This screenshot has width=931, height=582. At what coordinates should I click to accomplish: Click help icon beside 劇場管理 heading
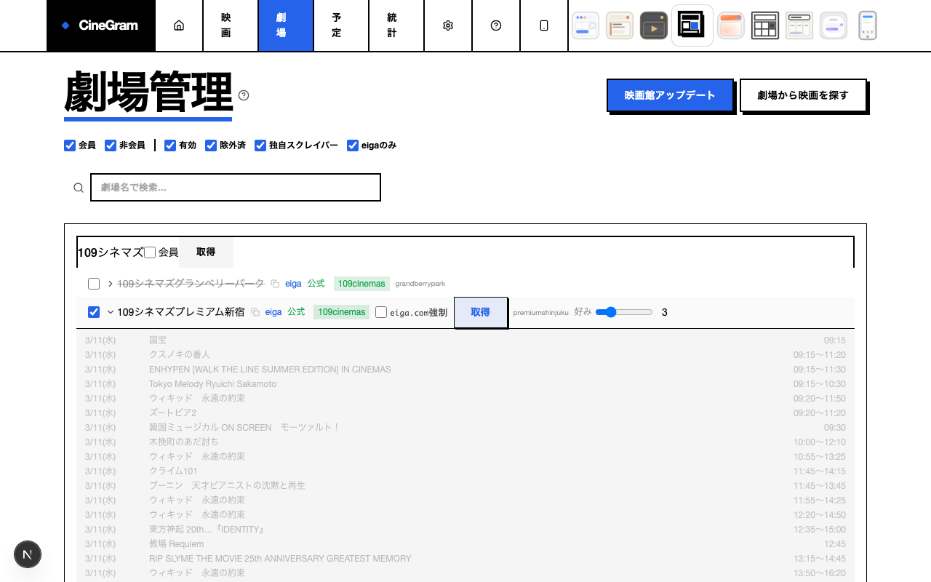tap(244, 95)
